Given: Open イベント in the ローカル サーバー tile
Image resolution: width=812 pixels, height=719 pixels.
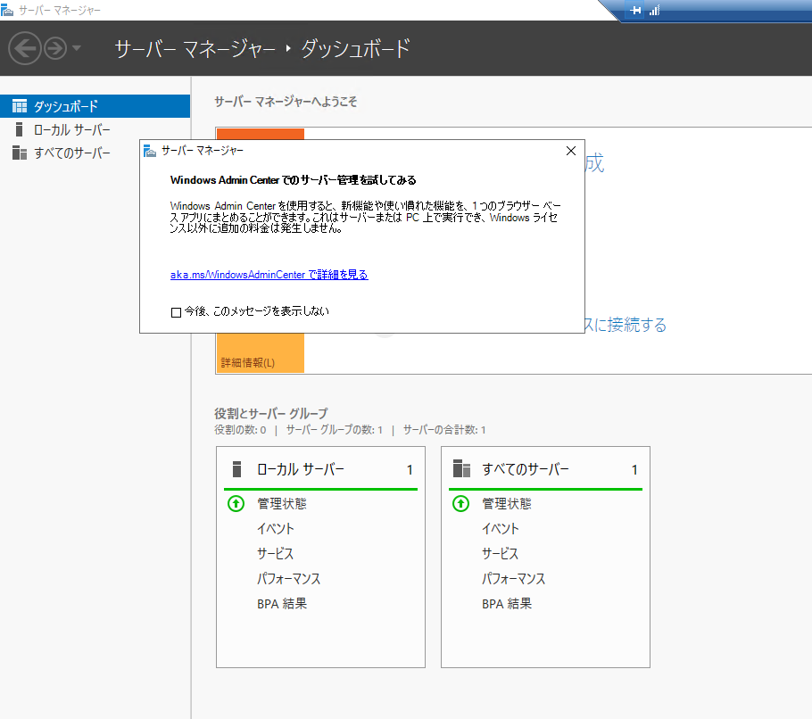Looking at the screenshot, I should click(x=276, y=528).
